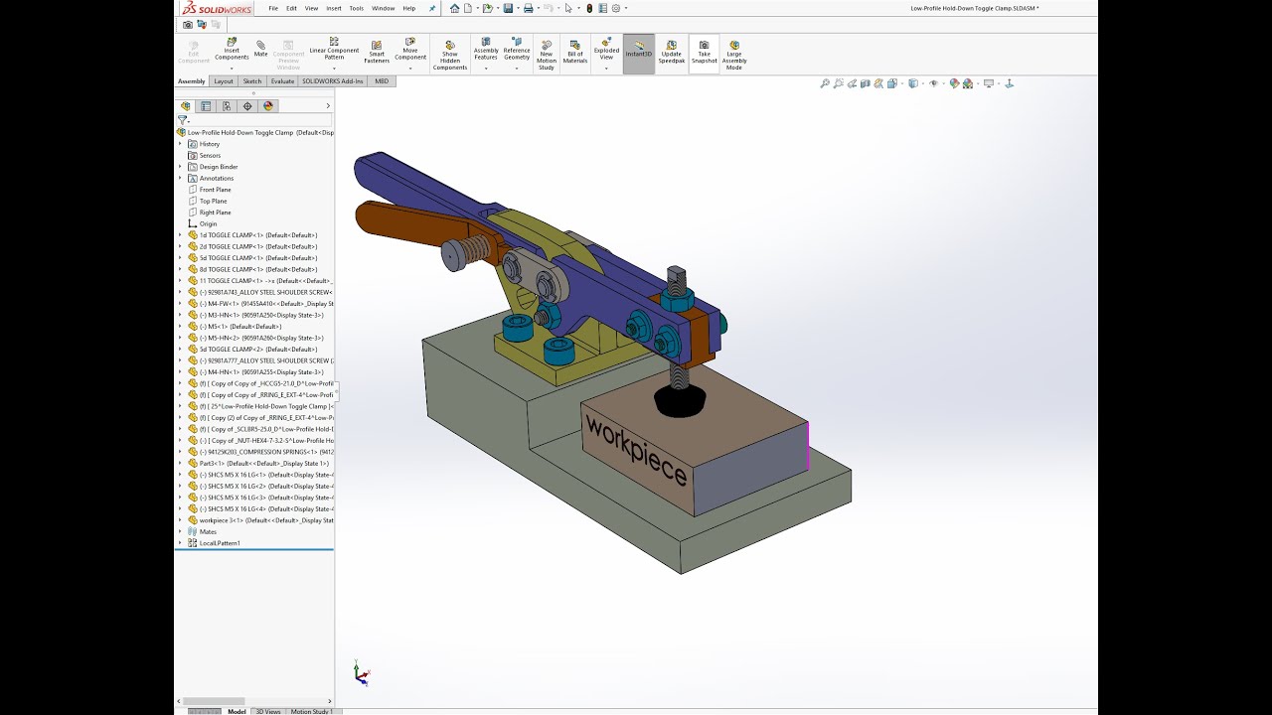Open Assembly Features
Screen dimensions: 1272x715
click(x=486, y=50)
